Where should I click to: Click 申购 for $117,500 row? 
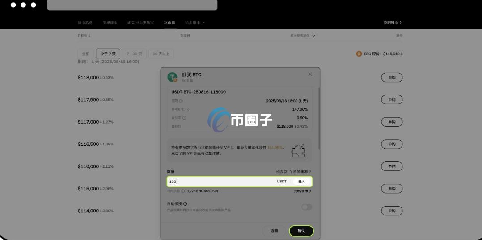392,99
